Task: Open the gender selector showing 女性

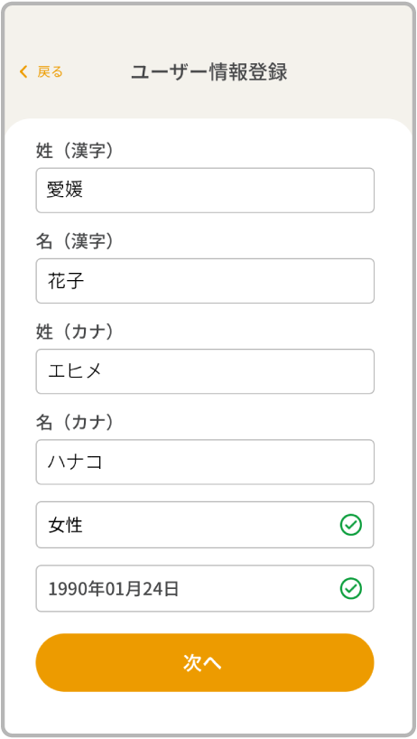Action: coord(205,525)
